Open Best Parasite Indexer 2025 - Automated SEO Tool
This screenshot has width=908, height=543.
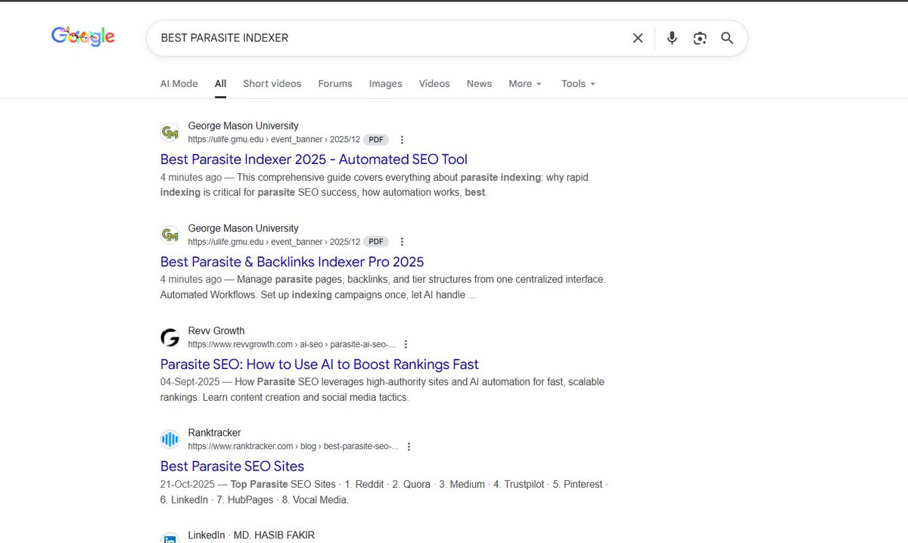314,160
